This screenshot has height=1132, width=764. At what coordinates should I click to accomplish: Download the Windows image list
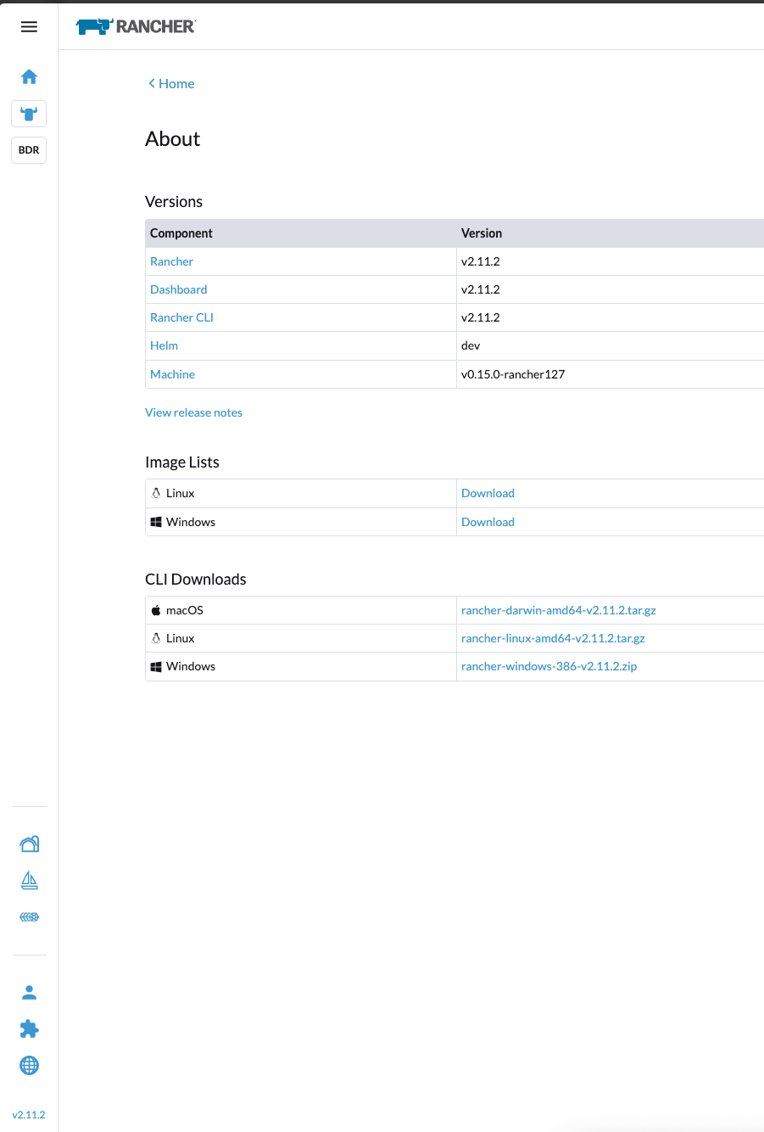point(488,522)
